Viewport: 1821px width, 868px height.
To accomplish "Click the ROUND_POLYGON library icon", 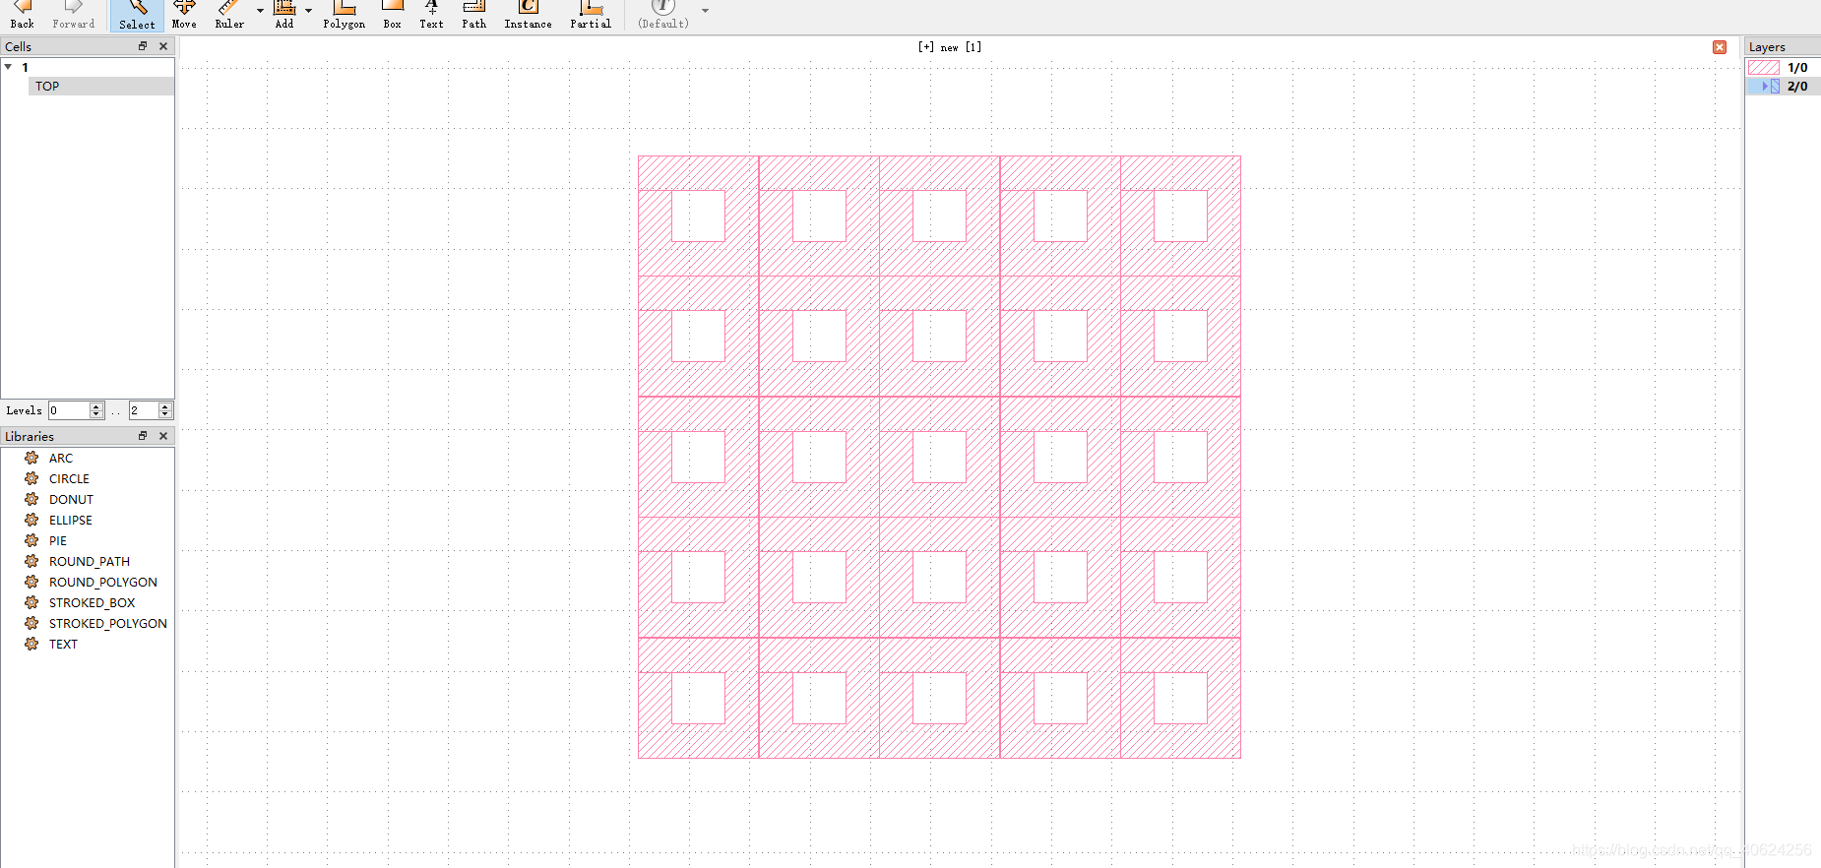I will pyautogui.click(x=31, y=582).
